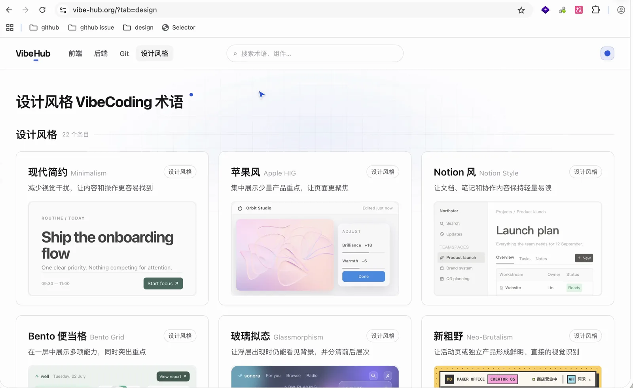Go back to the previous page
Viewport: 633px width, 388px height.
point(9,10)
